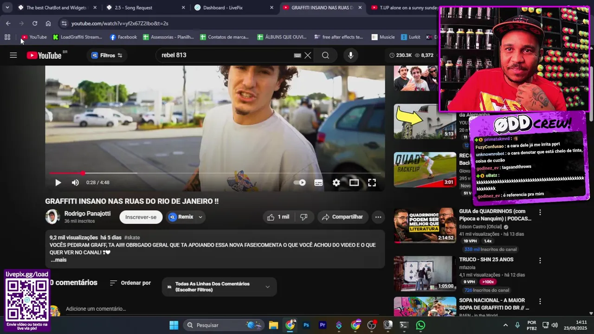Open LoadGraffiti Stream bookmark

click(x=77, y=37)
